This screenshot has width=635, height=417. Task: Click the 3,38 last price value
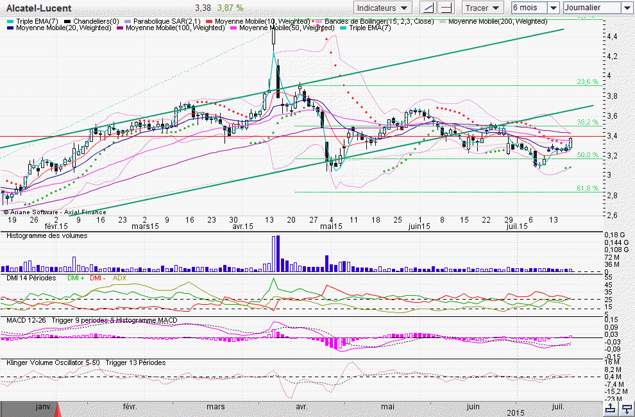(x=203, y=8)
